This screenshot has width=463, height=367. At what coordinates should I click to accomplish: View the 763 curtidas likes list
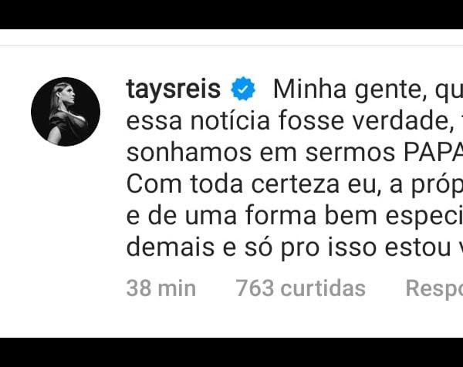click(301, 288)
